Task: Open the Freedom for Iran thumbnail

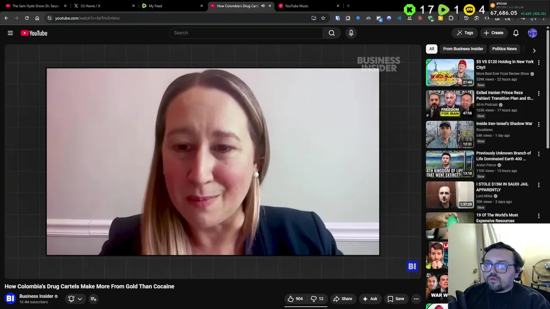Action: coord(450,103)
